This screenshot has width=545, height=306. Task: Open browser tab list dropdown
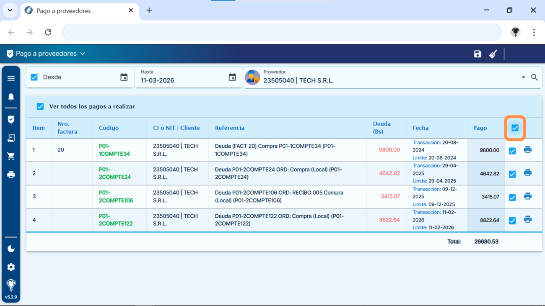[10, 10]
